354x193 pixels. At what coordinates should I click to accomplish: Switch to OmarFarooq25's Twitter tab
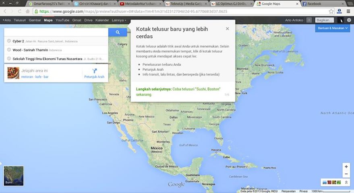49,4
